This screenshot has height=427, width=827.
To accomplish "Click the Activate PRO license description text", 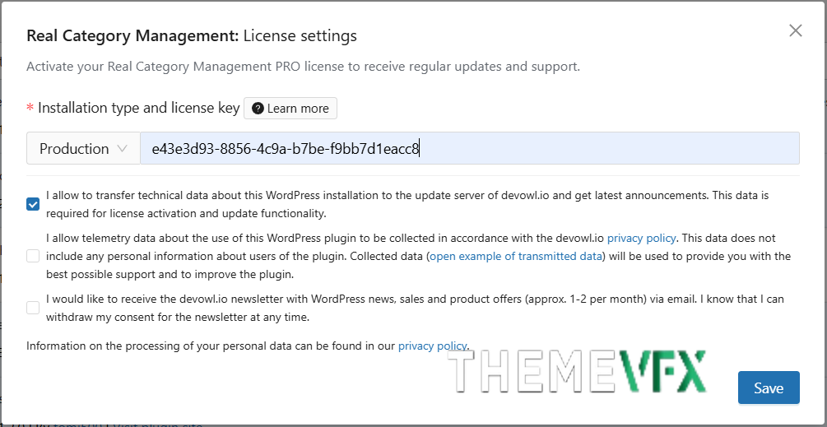I will [304, 67].
